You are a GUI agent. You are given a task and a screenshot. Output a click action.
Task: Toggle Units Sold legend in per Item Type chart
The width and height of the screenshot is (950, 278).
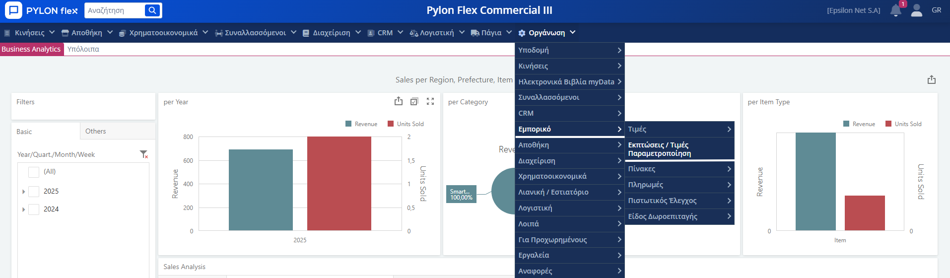pos(903,124)
